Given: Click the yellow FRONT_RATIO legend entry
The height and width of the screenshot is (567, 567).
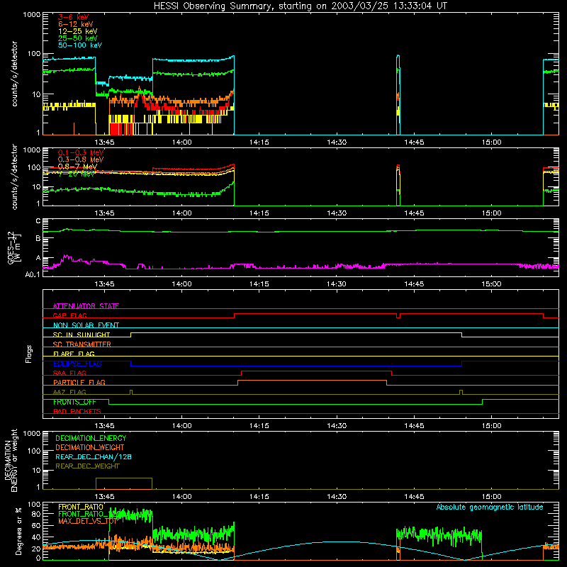Looking at the screenshot, I should click(81, 507).
